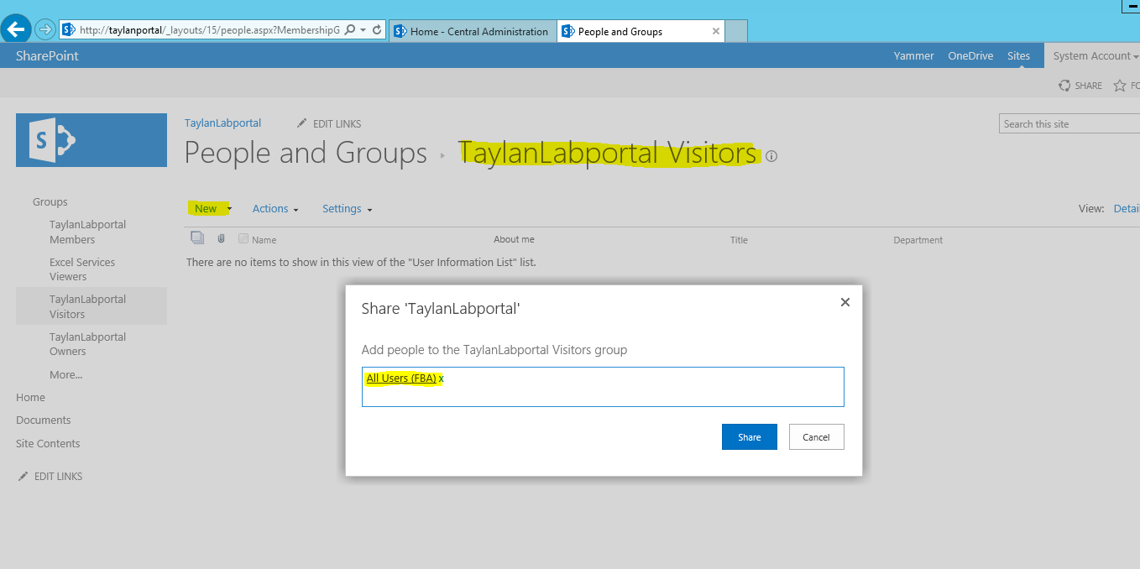1140x569 pixels.
Task: Select the People and Groups tab
Action: [641, 31]
